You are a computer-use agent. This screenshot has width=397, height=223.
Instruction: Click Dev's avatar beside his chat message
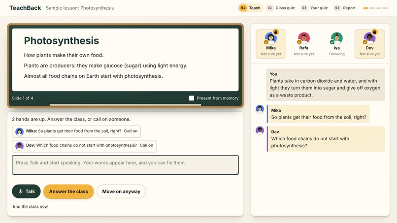point(260,130)
